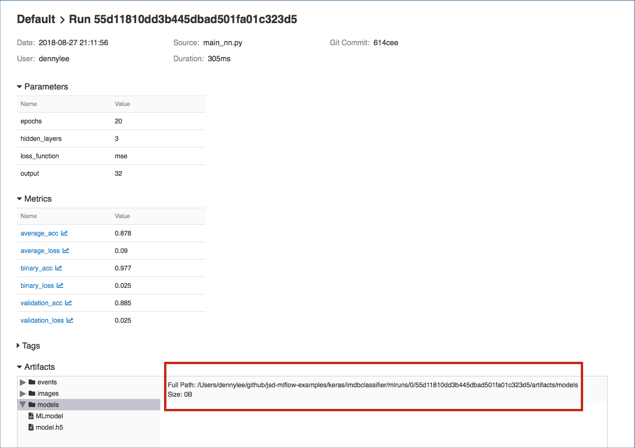The image size is (635, 448).
Task: Click the average_loss value 0.09
Action: pos(121,251)
